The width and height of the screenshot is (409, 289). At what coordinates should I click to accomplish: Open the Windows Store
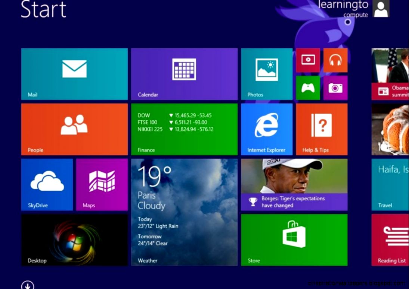click(294, 240)
